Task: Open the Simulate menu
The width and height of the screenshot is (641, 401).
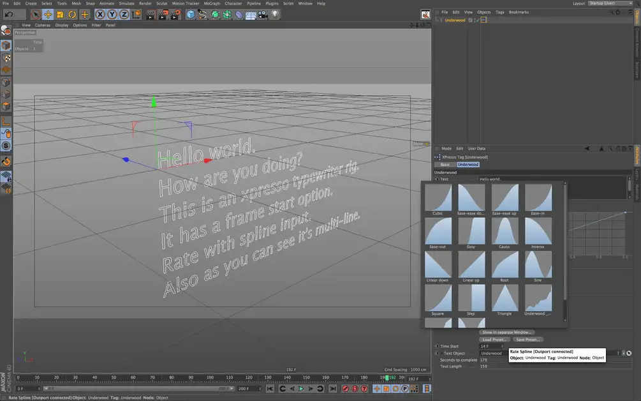Action: (126, 3)
